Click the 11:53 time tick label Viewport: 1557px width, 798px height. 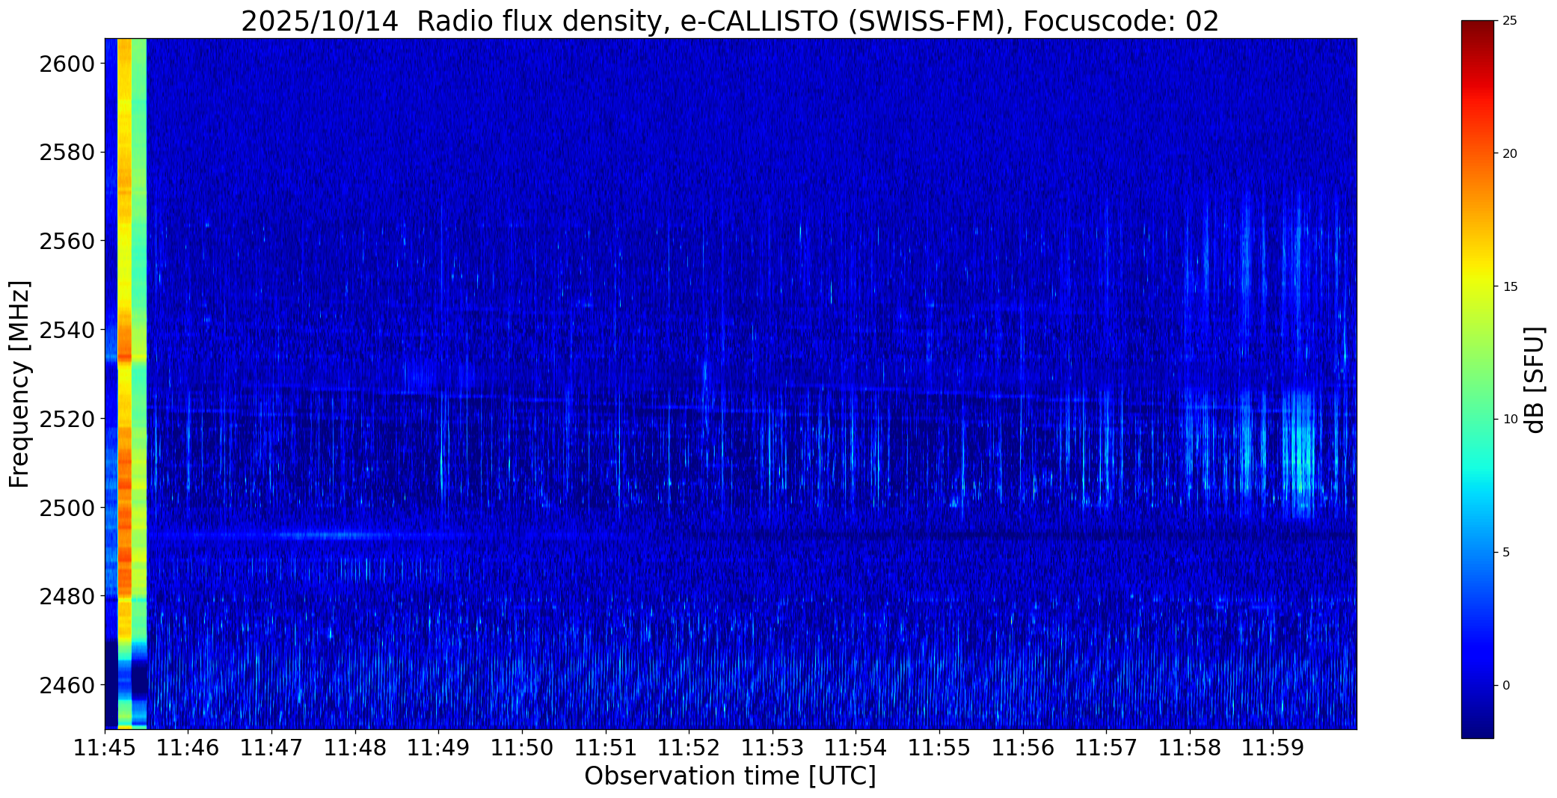773,748
